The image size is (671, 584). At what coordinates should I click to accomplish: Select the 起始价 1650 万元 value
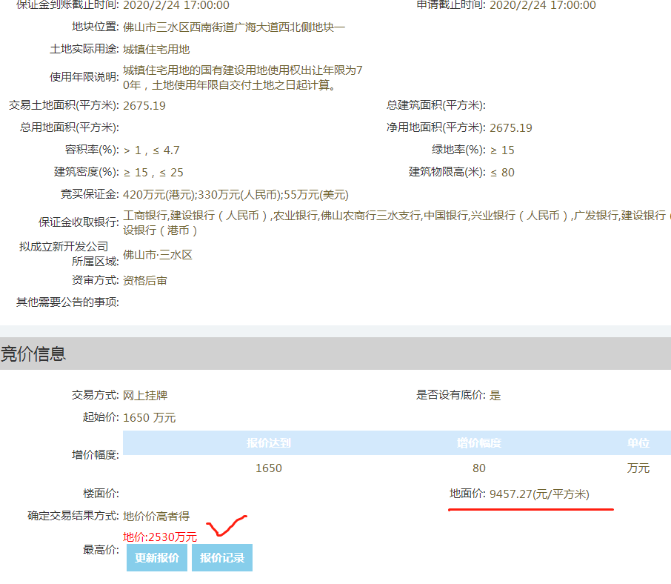coord(150,418)
